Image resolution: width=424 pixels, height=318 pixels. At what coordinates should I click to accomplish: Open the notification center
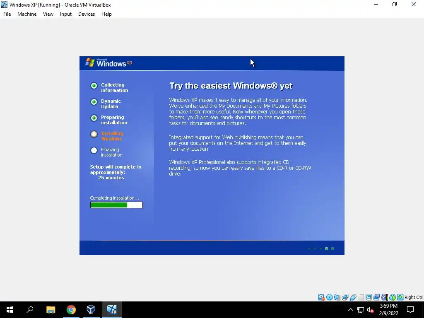410,310
